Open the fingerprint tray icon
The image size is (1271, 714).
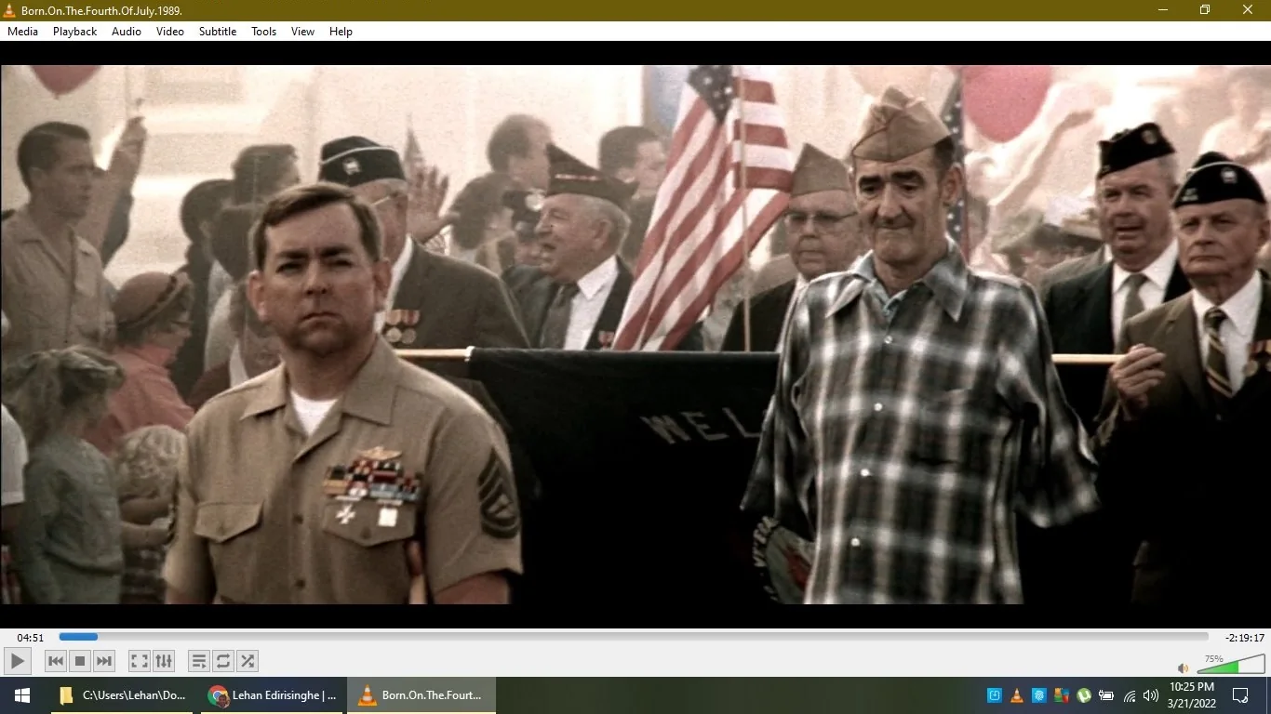[1039, 694]
